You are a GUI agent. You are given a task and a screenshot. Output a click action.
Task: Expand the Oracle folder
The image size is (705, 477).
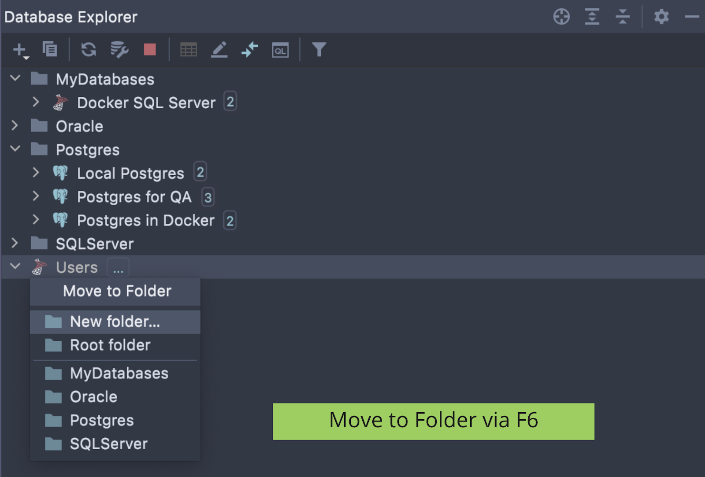pyautogui.click(x=15, y=126)
